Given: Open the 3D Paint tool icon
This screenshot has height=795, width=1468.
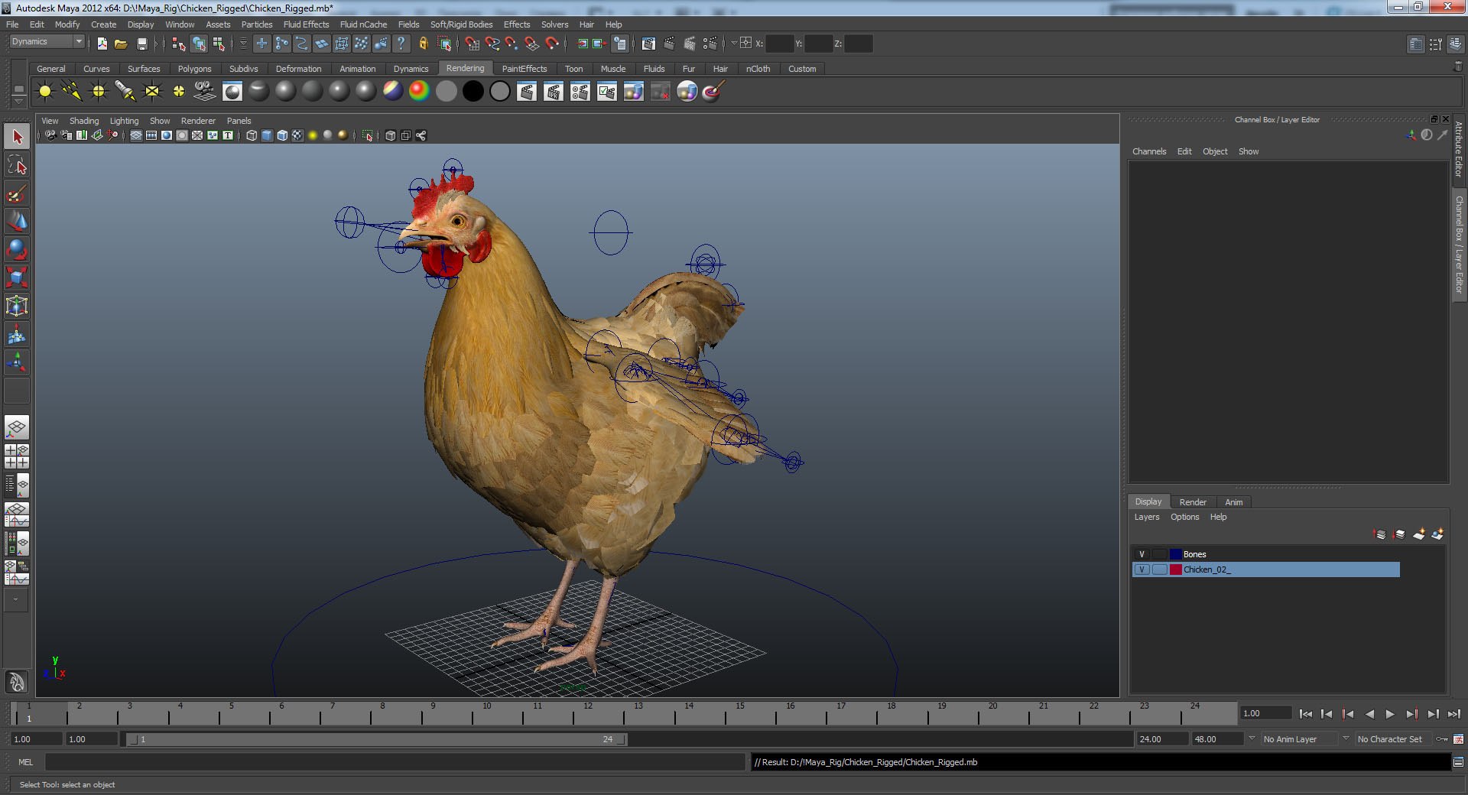Looking at the screenshot, I should coord(713,92).
